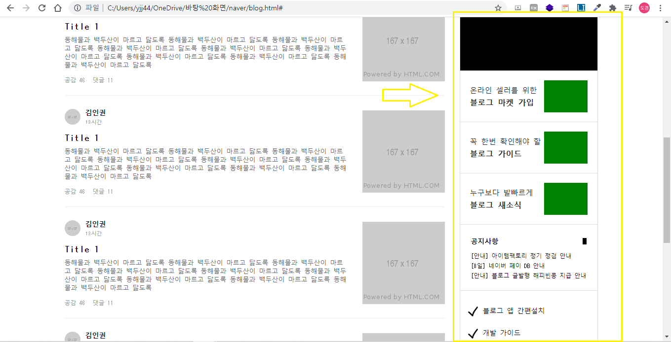Image resolution: width=671 pixels, height=342 pixels.
Task: Click the checkmark beside 개발 가이드
Action: tap(473, 333)
